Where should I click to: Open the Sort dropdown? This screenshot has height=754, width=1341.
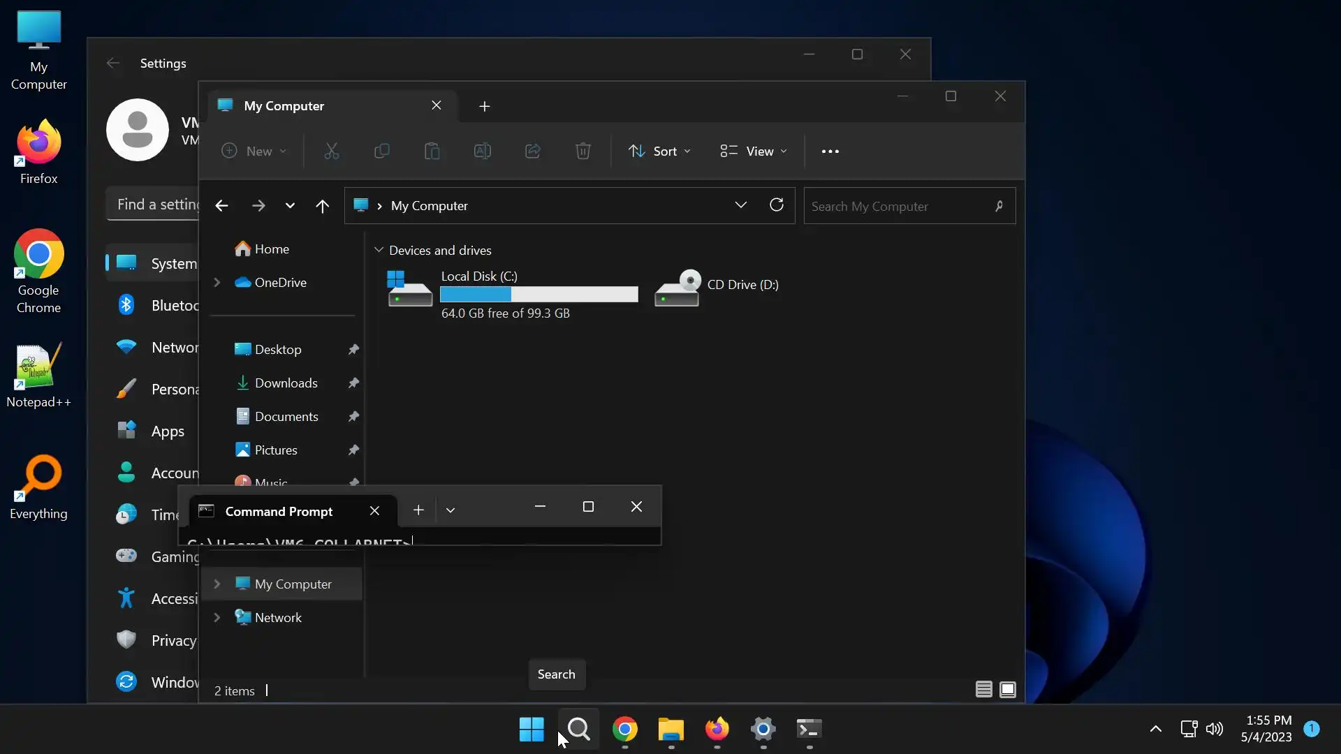coord(659,151)
